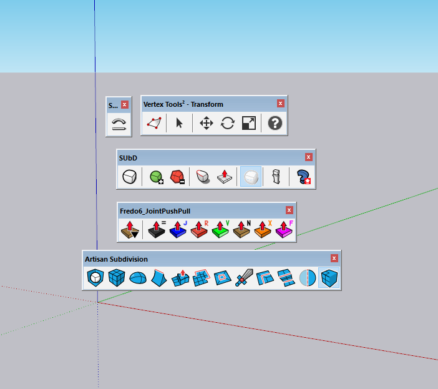This screenshot has height=389, width=438.
Task: Close the Fredo6_JointPushPull toolbar
Action: pos(289,210)
